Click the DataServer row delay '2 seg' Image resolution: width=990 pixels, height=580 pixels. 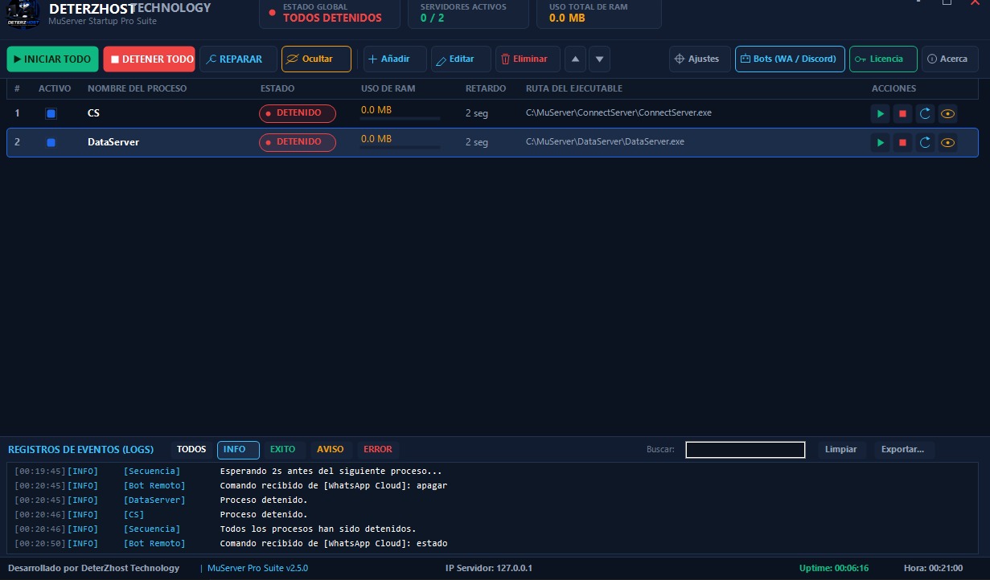(477, 142)
